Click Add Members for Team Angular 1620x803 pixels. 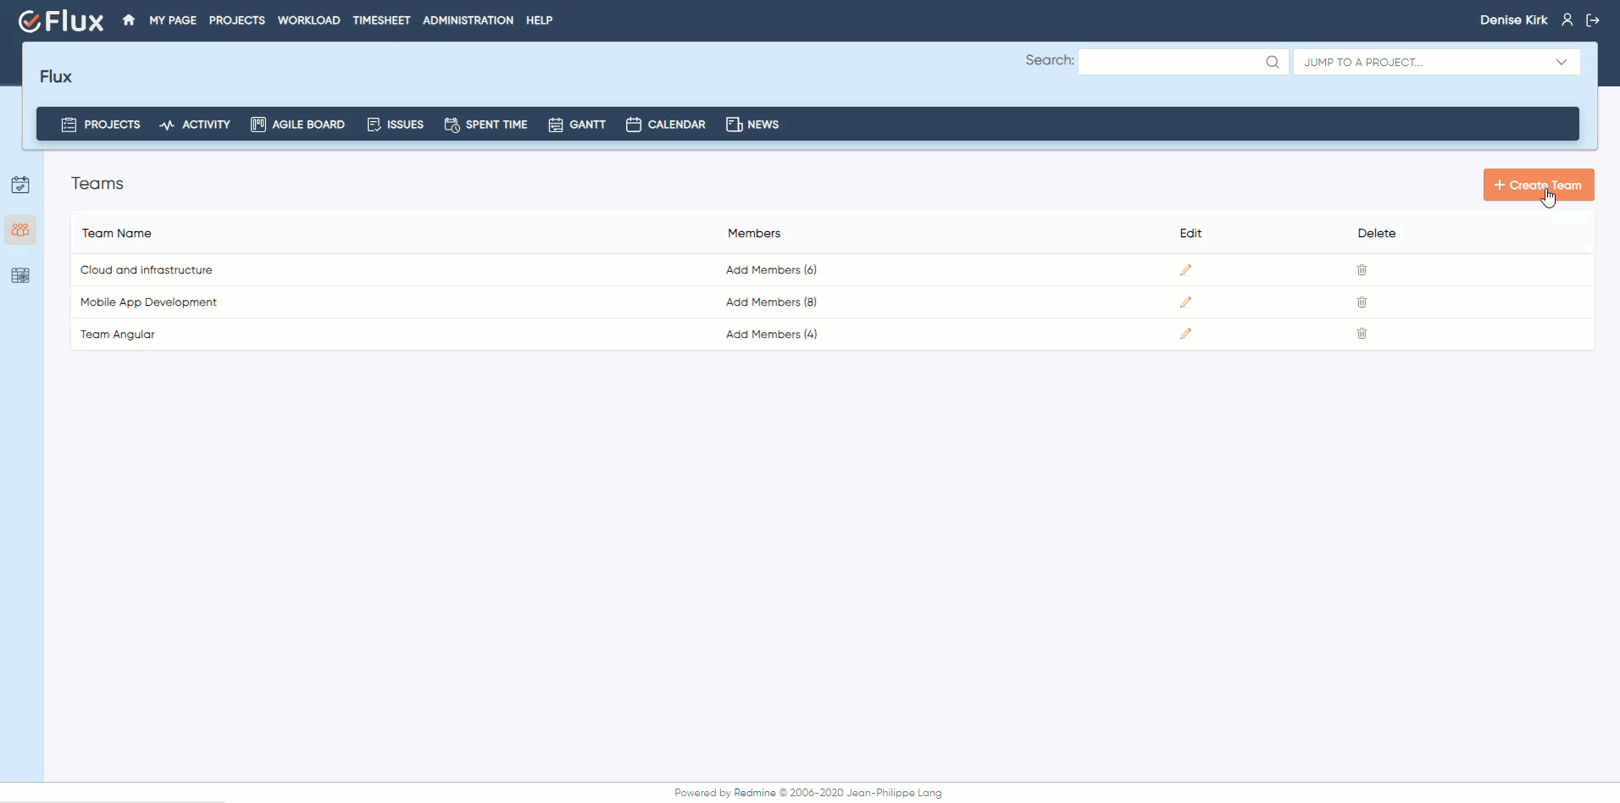click(x=770, y=334)
